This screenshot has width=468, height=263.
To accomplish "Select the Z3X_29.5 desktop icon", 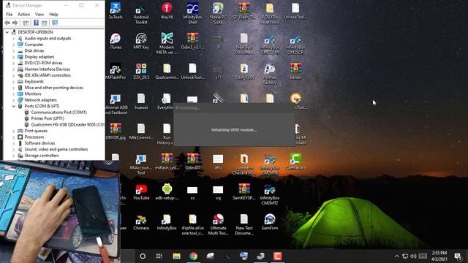I will click(x=141, y=71).
